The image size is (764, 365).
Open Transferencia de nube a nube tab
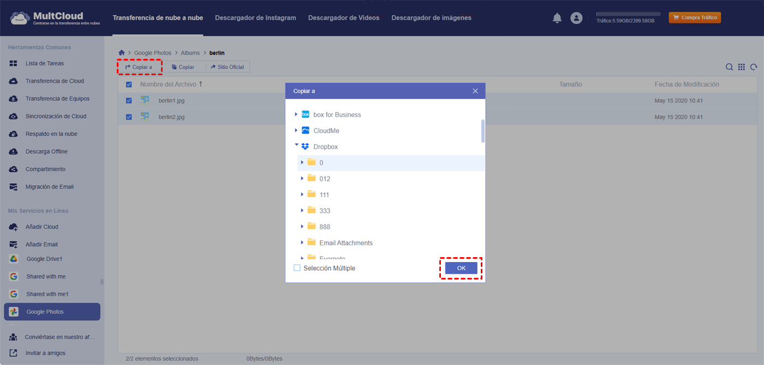click(158, 18)
